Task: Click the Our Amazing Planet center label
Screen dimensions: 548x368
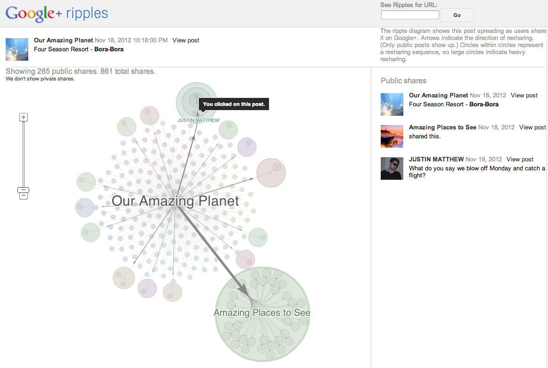Action: click(175, 201)
